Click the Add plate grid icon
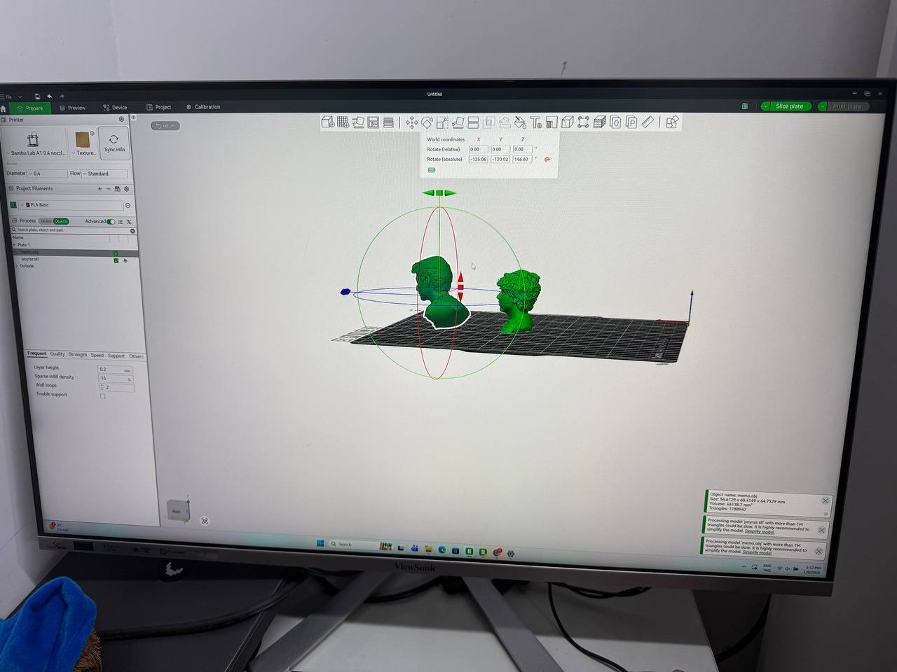Screen dimensions: 897x672 [x=343, y=122]
